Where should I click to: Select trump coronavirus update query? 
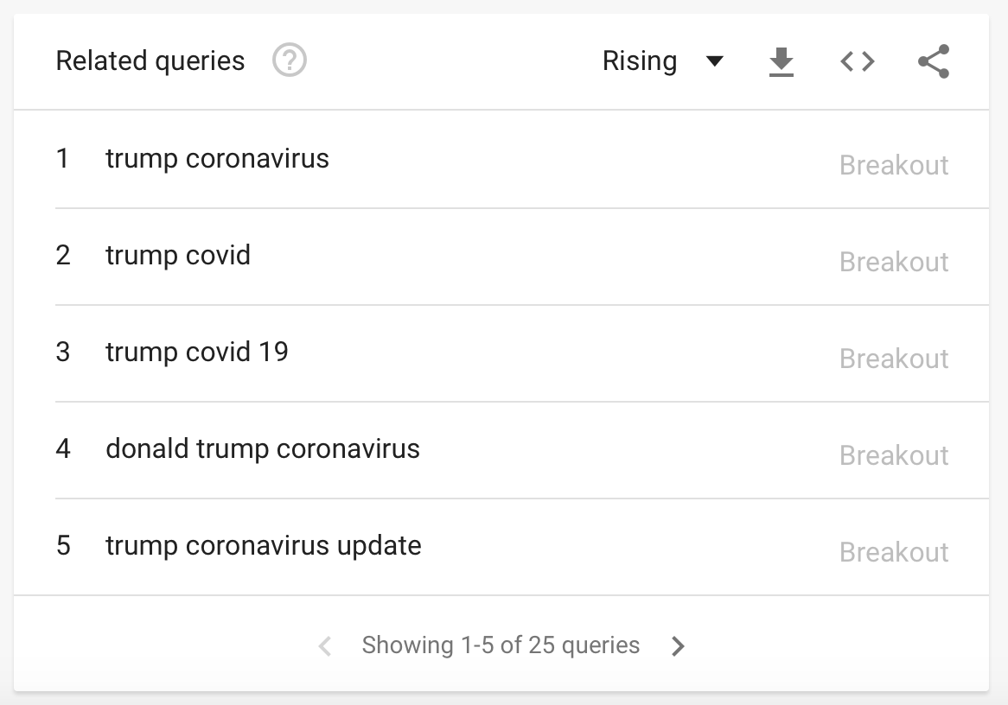click(x=264, y=545)
